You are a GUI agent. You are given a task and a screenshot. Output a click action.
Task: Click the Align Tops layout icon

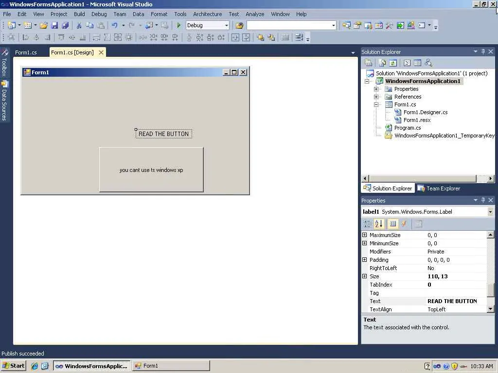[x=61, y=37]
